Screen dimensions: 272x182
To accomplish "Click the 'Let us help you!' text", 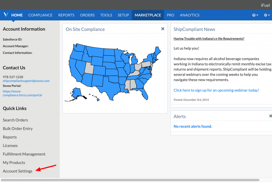I will (186, 48).
